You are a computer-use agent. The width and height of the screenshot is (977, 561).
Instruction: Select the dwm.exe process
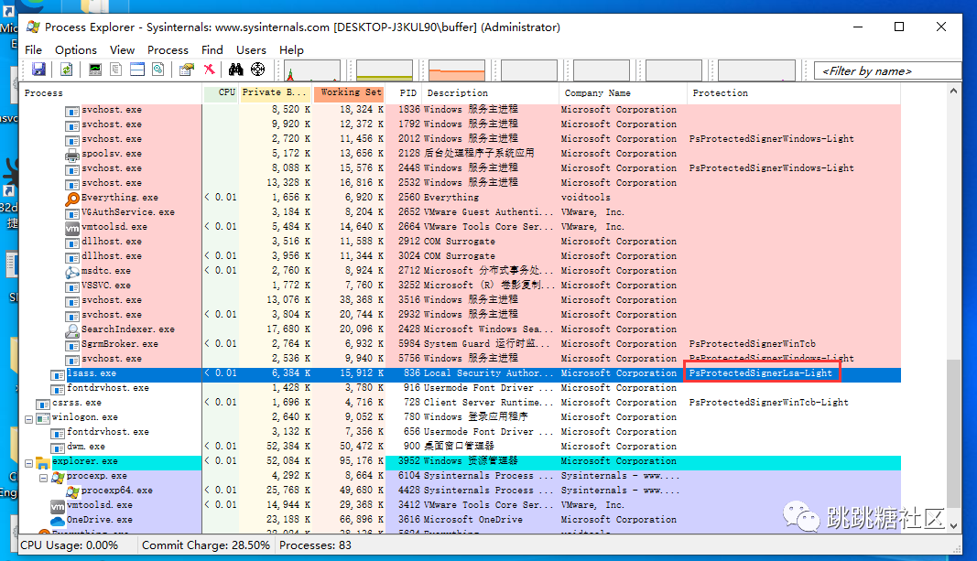pyautogui.click(x=86, y=447)
